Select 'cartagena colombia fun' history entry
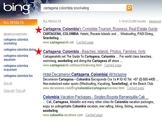Viewport: 162px width, 122px height. (18, 76)
